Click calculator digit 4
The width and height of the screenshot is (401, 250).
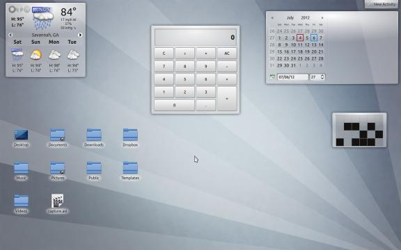coord(164,79)
